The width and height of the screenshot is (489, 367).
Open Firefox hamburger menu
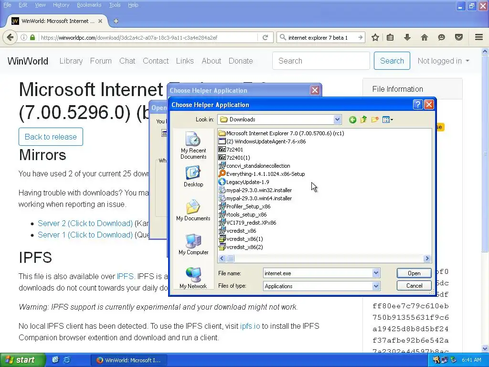(x=479, y=37)
